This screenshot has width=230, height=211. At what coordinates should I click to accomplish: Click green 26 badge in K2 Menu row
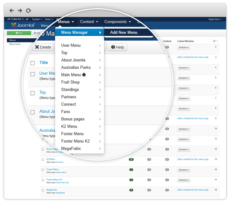coord(131,160)
